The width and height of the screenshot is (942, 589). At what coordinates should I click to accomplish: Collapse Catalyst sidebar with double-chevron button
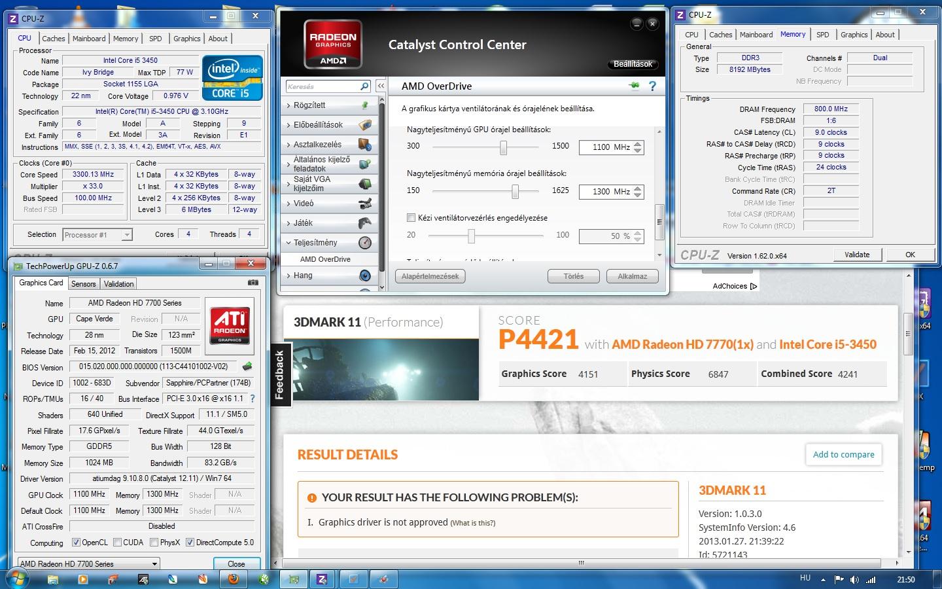[381, 86]
